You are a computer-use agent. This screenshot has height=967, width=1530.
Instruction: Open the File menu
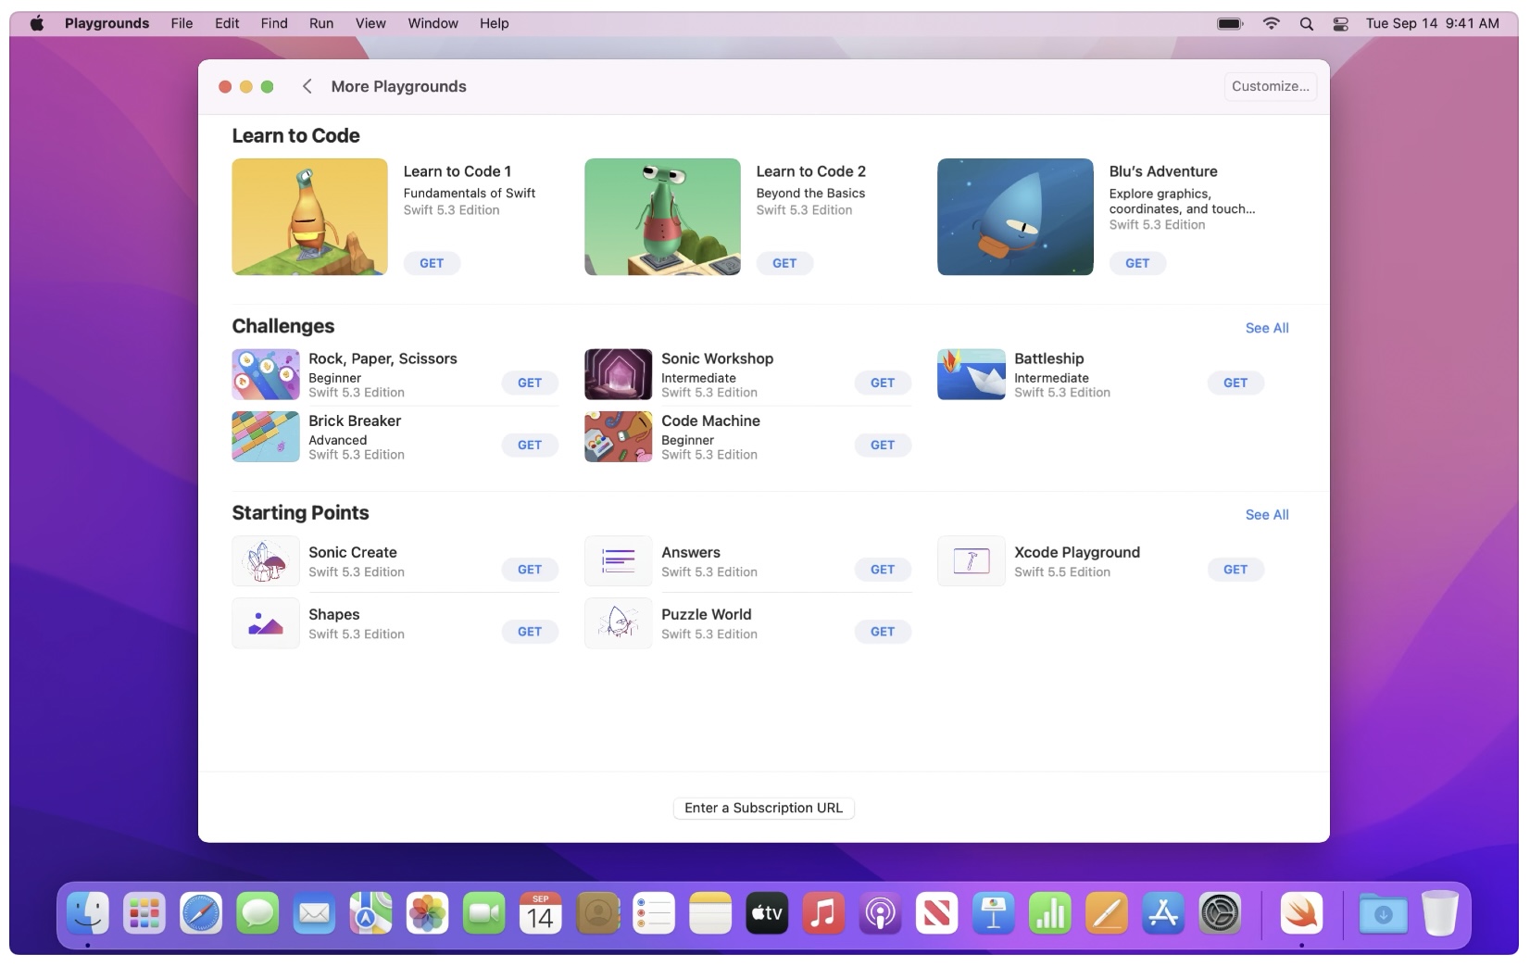(x=182, y=23)
